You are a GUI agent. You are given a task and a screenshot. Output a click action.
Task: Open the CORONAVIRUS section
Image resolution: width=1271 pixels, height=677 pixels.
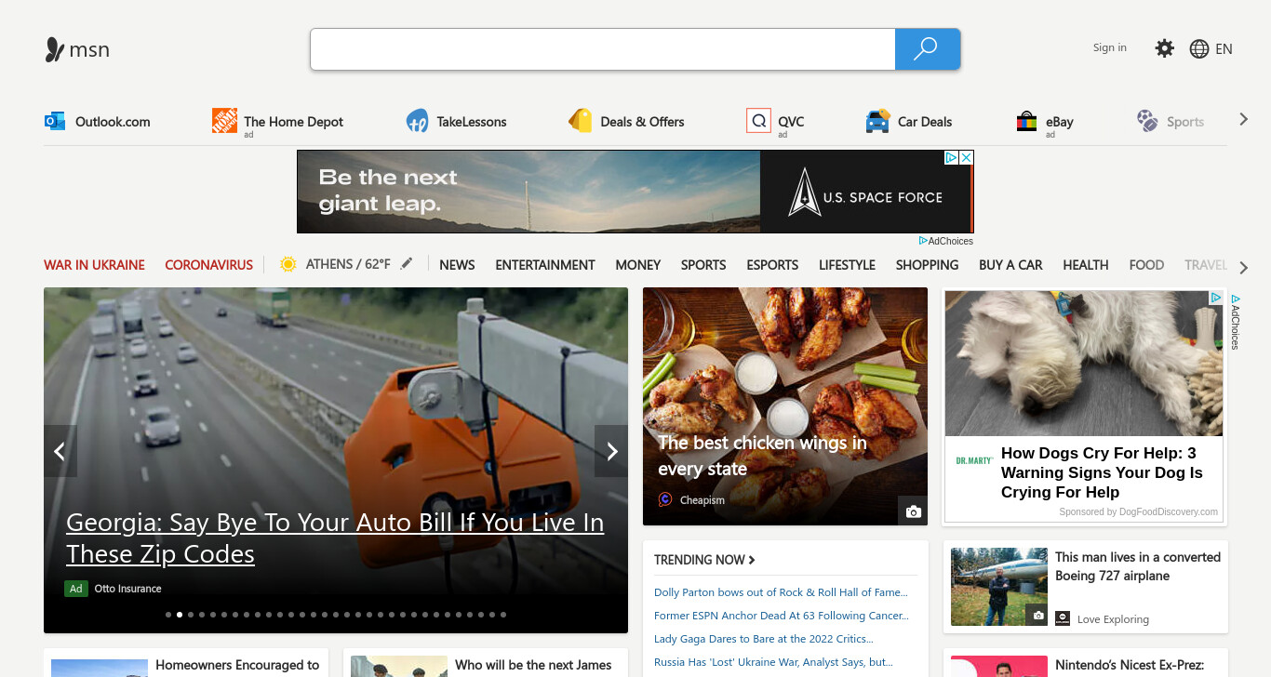209,265
